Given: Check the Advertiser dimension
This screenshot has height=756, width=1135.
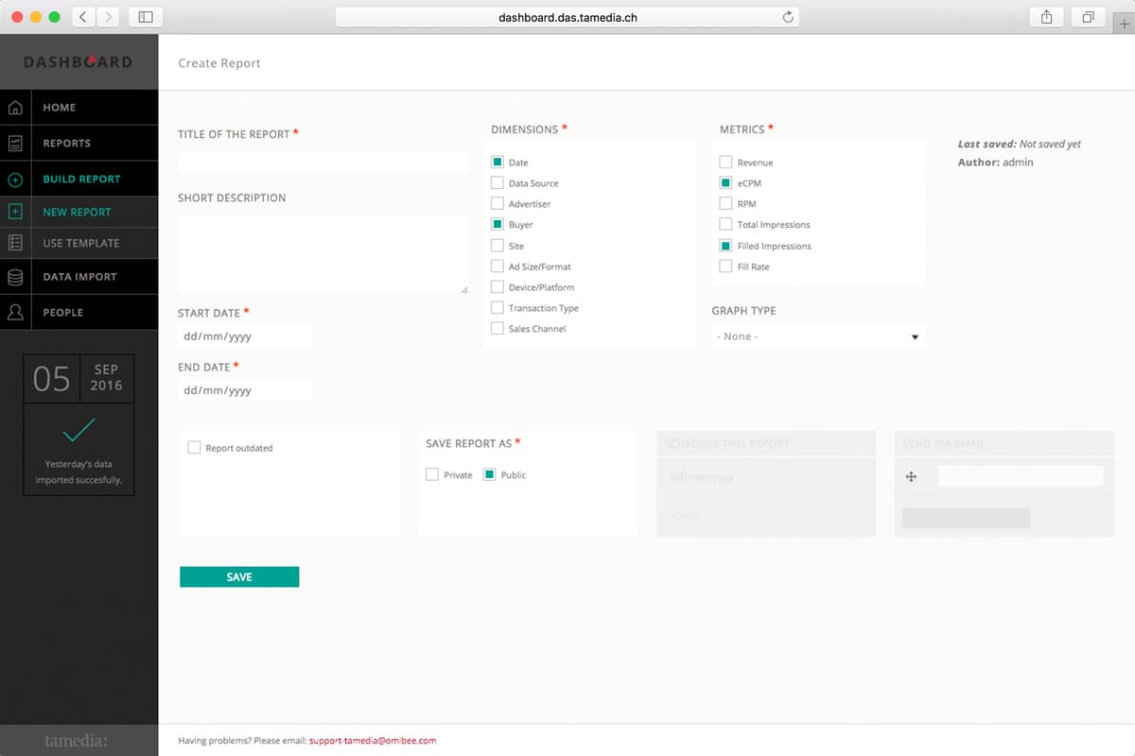Looking at the screenshot, I should tap(498, 204).
